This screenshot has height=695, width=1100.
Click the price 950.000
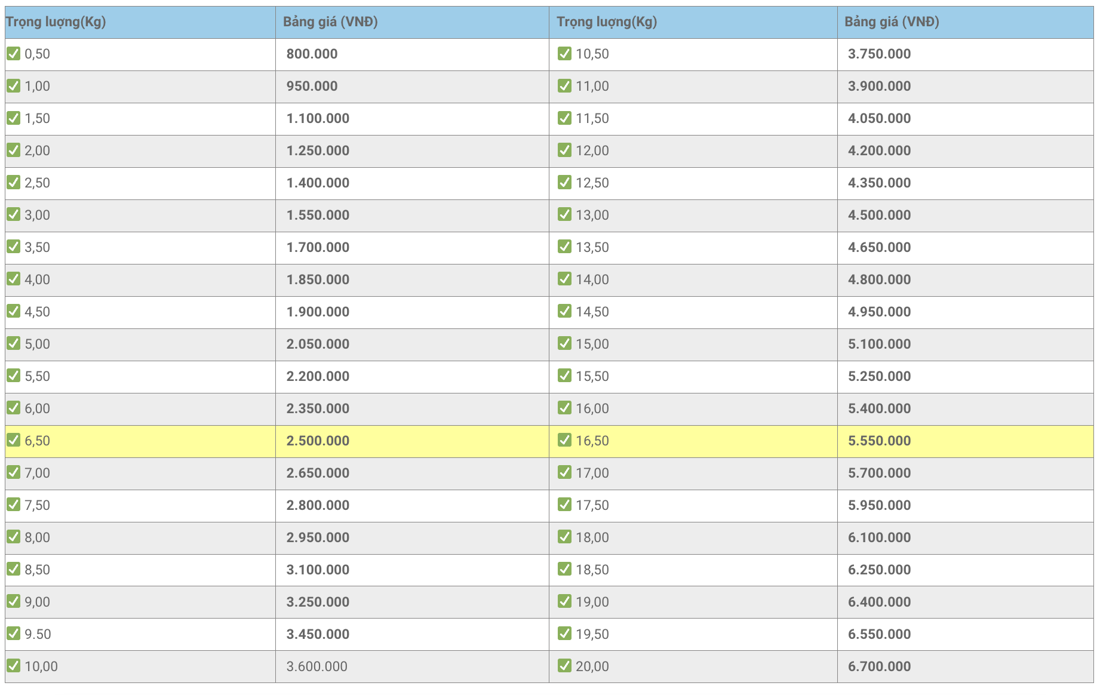[312, 86]
